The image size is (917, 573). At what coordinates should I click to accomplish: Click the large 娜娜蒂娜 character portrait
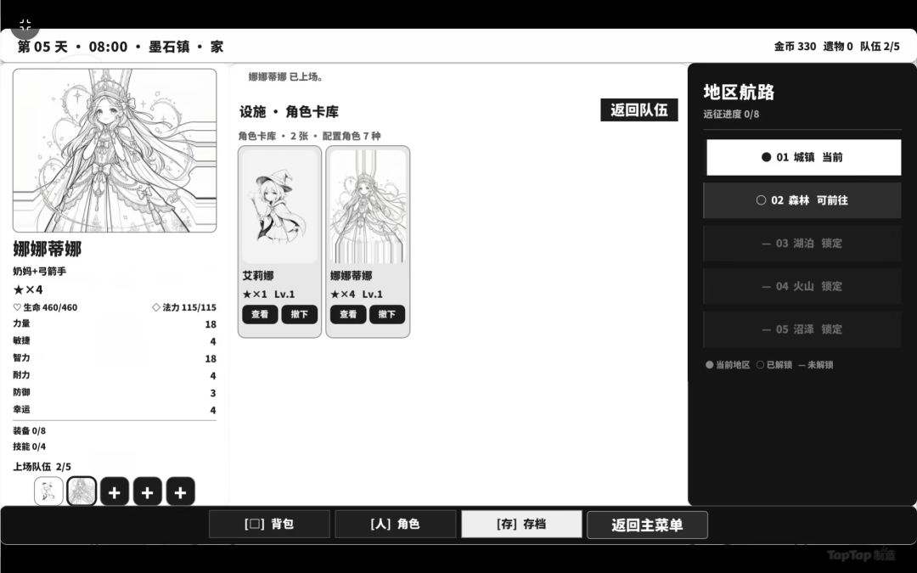(115, 151)
